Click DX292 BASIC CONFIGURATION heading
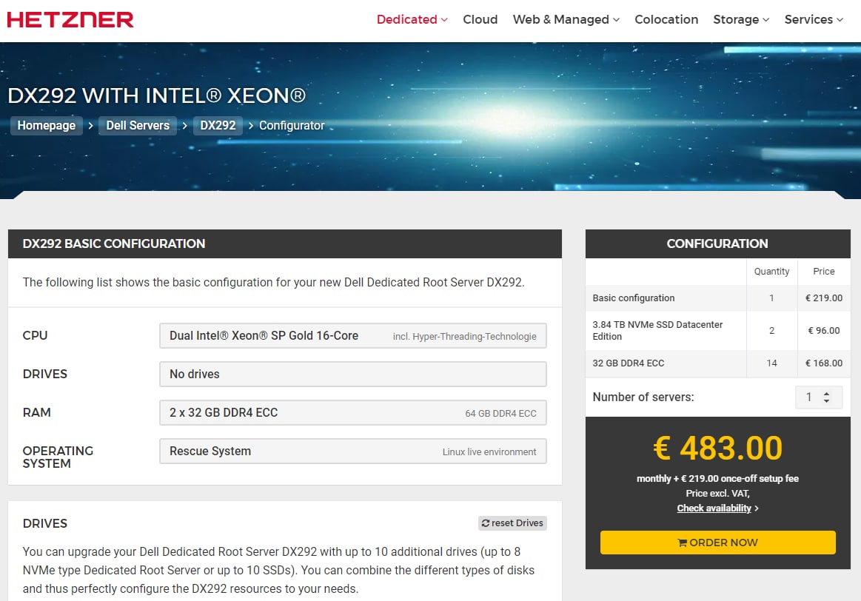The height and width of the screenshot is (601, 861). tap(114, 244)
